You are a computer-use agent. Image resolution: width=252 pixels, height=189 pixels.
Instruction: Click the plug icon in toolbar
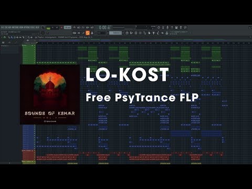click(153, 33)
